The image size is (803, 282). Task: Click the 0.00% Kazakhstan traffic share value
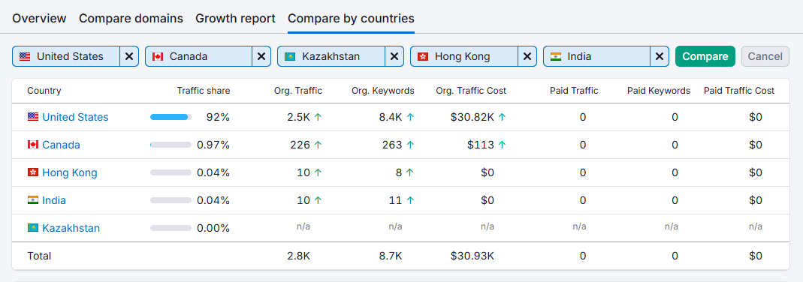(x=213, y=228)
